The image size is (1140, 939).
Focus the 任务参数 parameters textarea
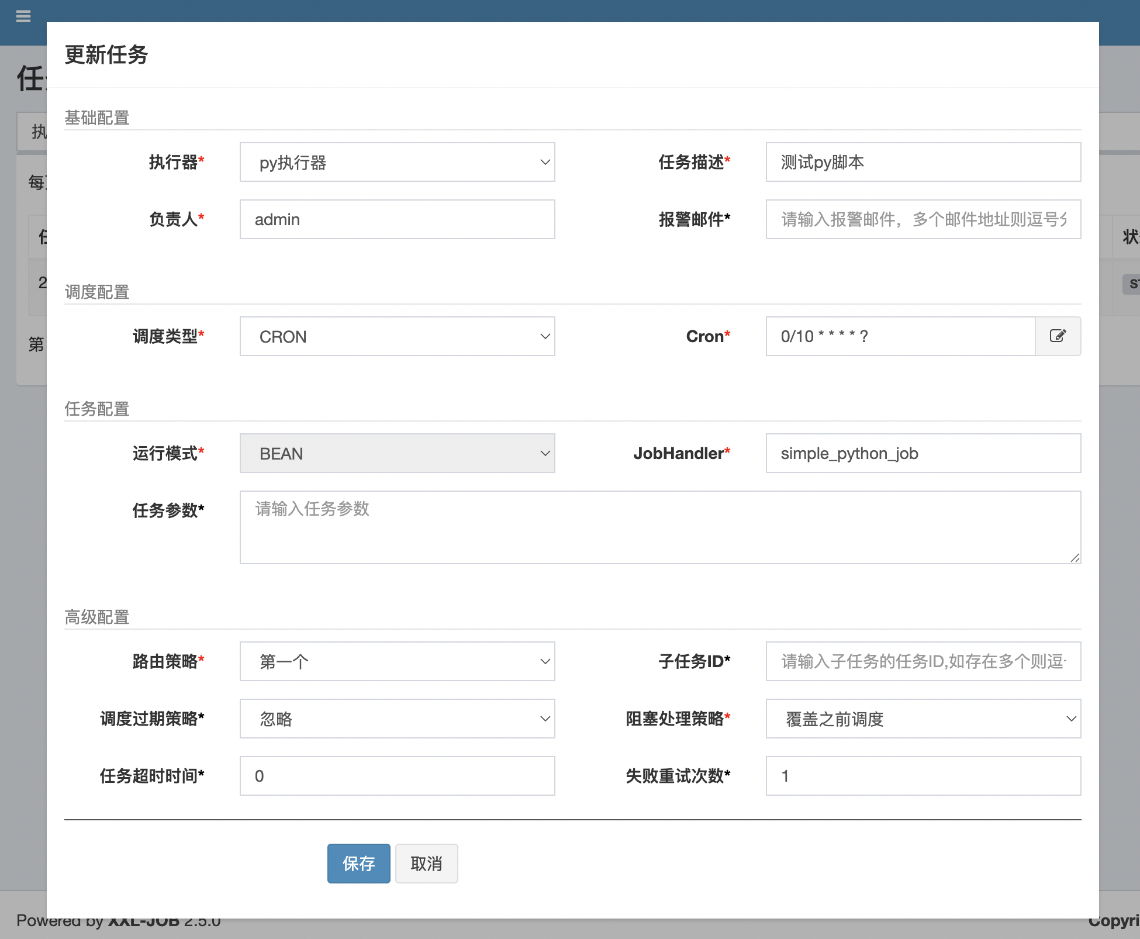659,527
